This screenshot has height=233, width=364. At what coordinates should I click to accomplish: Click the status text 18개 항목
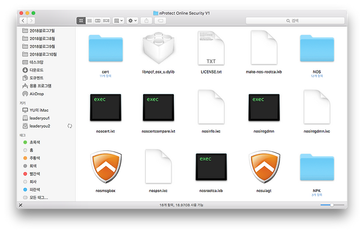(x=167, y=205)
